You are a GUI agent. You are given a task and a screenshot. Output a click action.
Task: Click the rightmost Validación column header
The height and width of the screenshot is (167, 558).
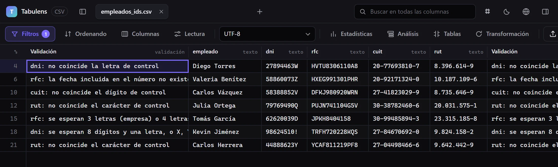point(523,52)
